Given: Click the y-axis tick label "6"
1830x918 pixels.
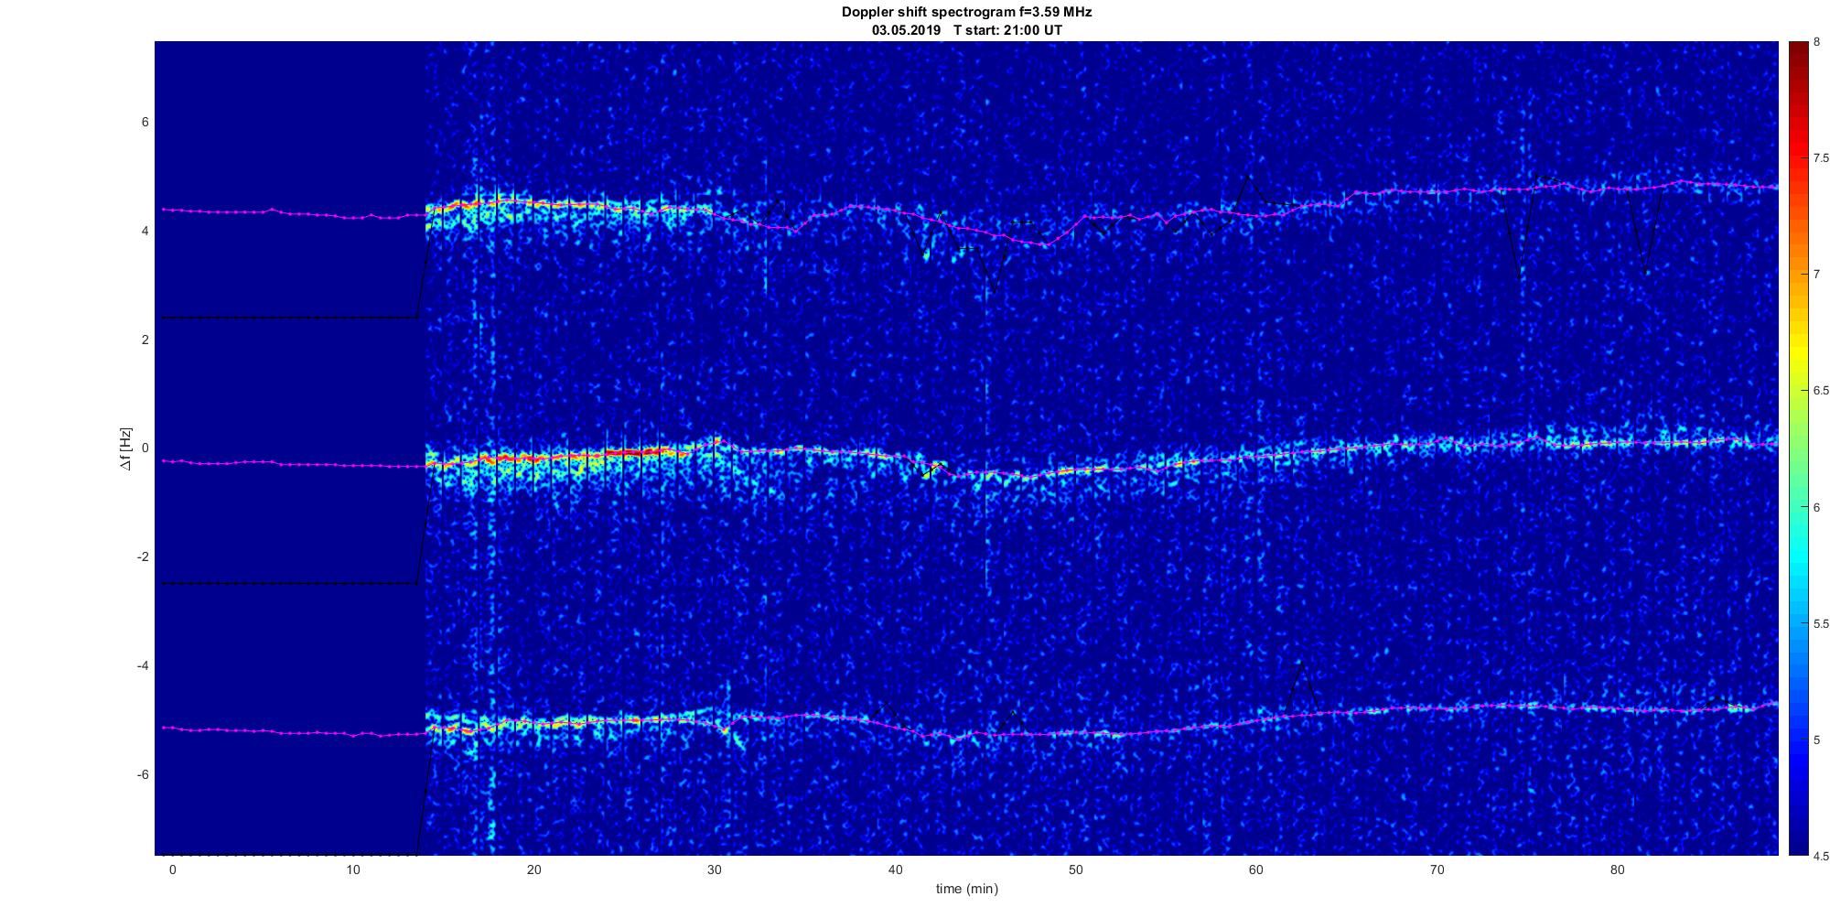Looking at the screenshot, I should tap(145, 123).
